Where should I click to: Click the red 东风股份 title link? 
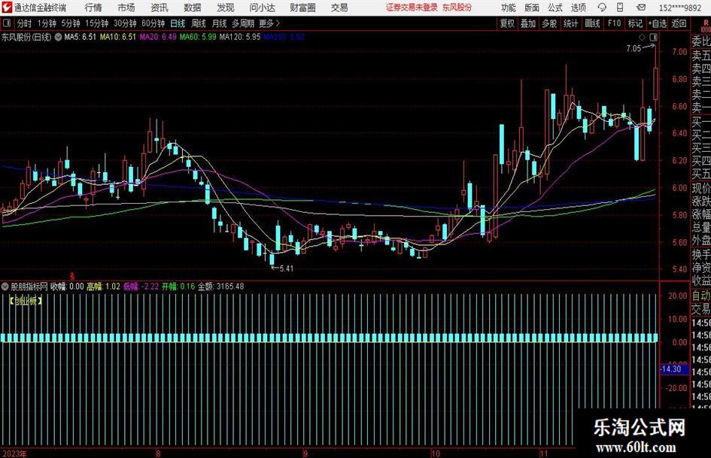click(457, 8)
